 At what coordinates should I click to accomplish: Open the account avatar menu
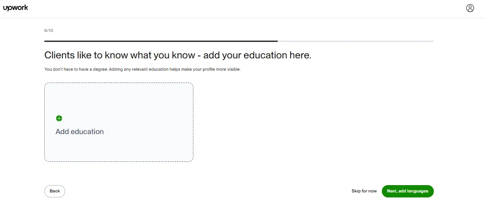tap(470, 8)
